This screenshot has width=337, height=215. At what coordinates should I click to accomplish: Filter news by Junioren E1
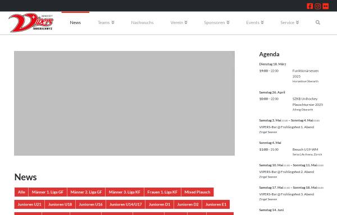click(216, 204)
